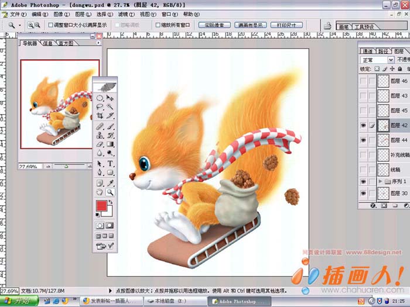This screenshot has width=410, height=307.
Task: Open the 文件 menu
Action: (18, 15)
